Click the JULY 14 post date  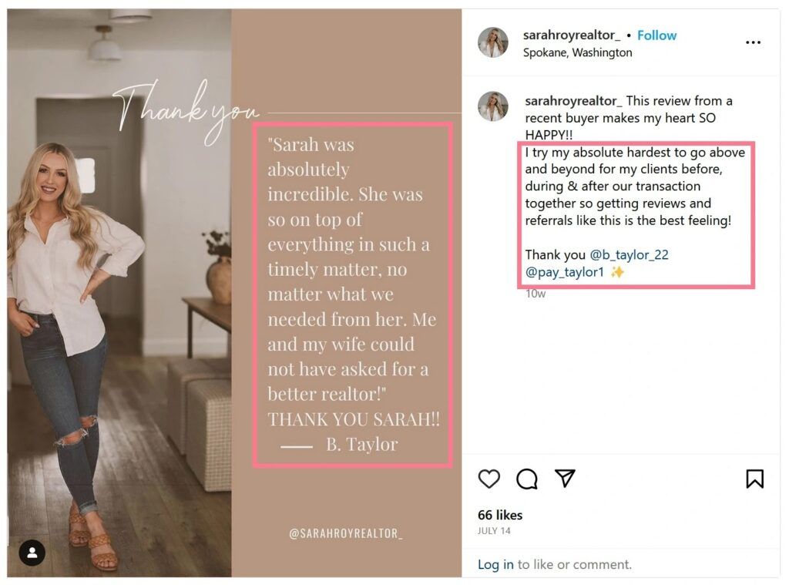(494, 531)
